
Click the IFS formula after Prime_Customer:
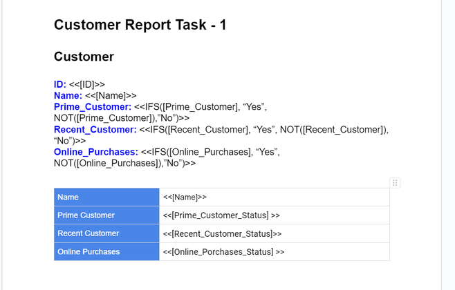[201, 107]
